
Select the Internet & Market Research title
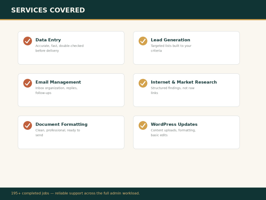tap(184, 82)
